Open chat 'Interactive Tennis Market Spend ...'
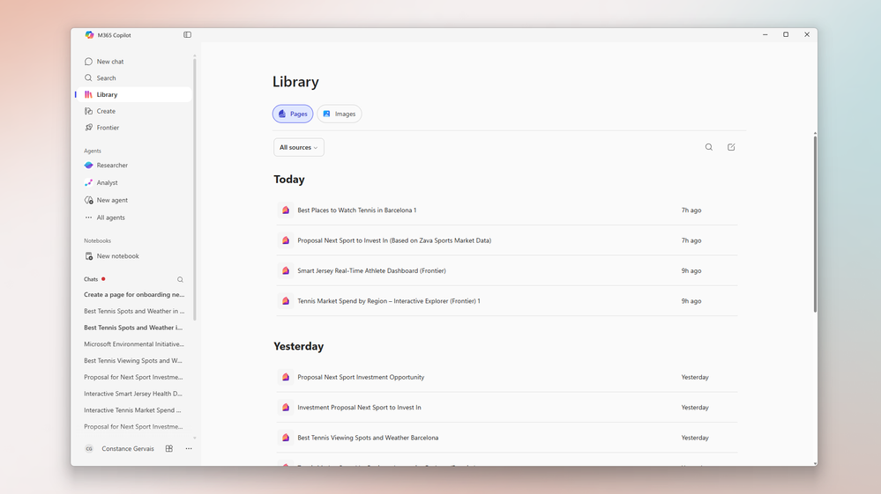881x494 pixels. pyautogui.click(x=134, y=410)
